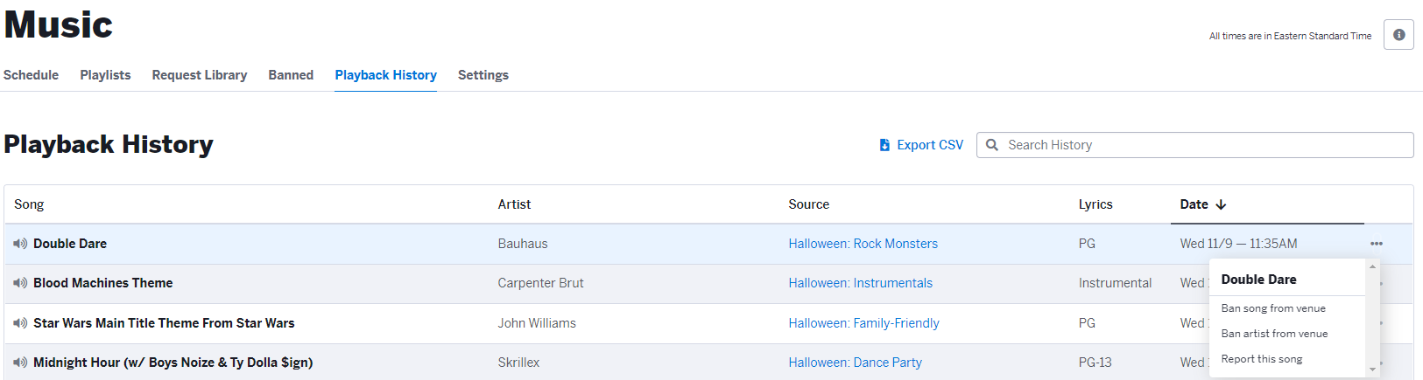Image resolution: width=1423 pixels, height=380 pixels.
Task: Click the speaker icon beside Double Dare
Action: (20, 244)
